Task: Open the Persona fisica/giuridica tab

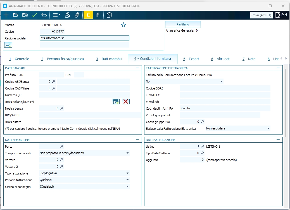Action: coord(62,59)
